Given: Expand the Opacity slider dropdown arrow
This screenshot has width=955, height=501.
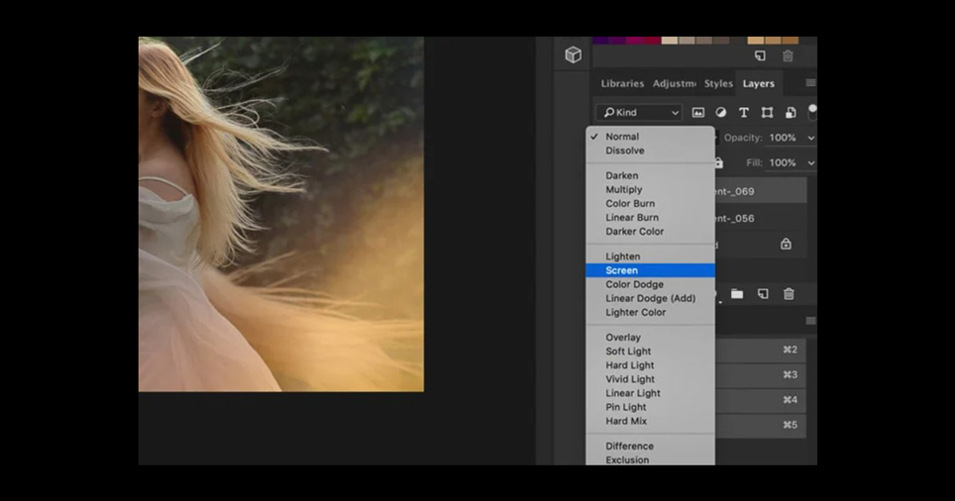Looking at the screenshot, I should point(810,138).
